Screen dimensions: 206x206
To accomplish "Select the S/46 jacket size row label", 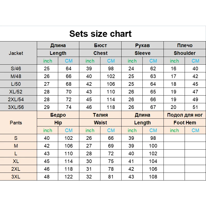I will (16, 68).
